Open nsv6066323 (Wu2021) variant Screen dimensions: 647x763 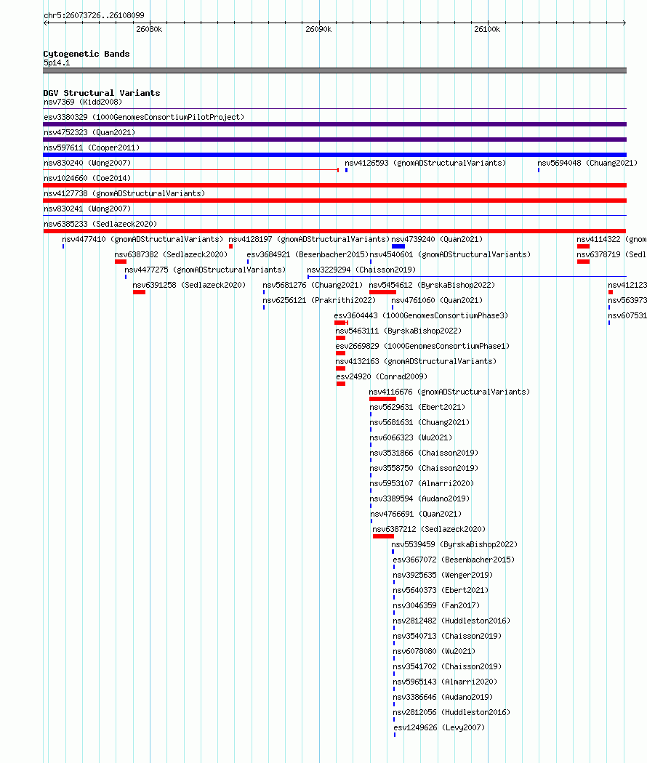click(411, 438)
